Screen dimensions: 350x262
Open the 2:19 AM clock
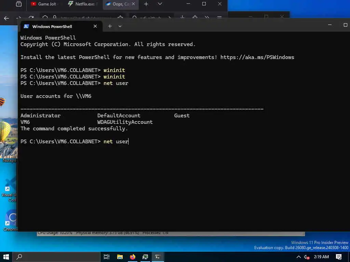(x=321, y=257)
